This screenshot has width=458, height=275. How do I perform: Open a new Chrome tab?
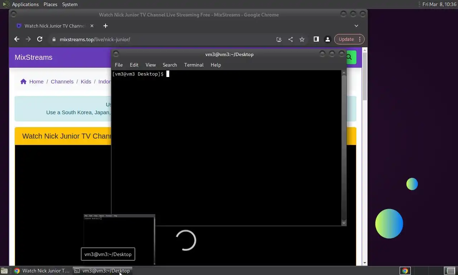(105, 26)
